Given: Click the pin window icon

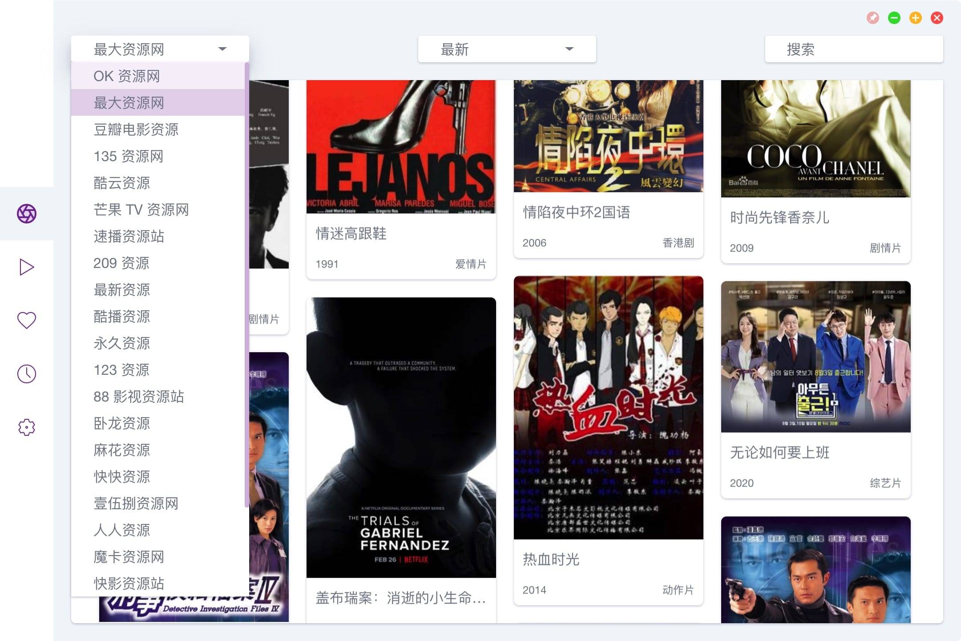Looking at the screenshot, I should point(873,18).
